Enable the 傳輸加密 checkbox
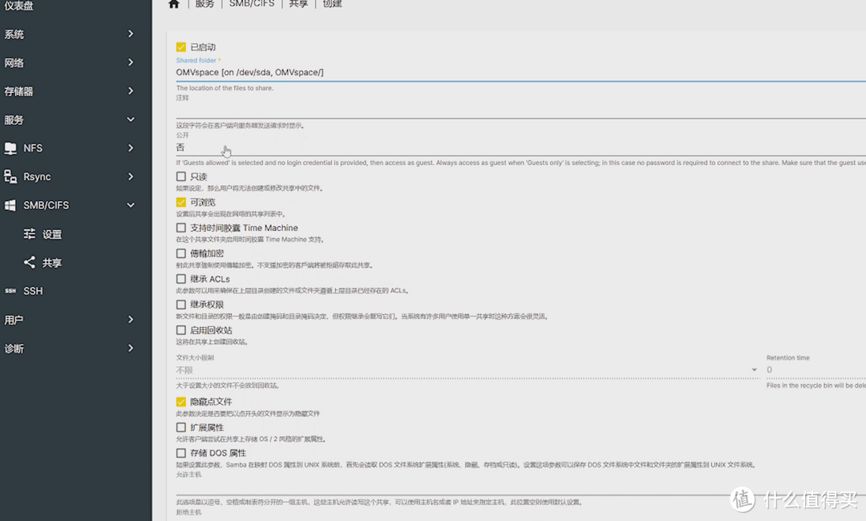This screenshot has width=866, height=521. [x=180, y=253]
